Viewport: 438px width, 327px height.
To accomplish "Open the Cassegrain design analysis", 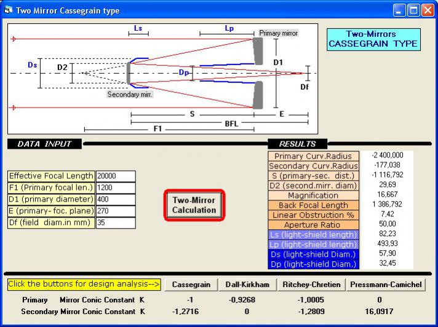I will pyautogui.click(x=191, y=285).
